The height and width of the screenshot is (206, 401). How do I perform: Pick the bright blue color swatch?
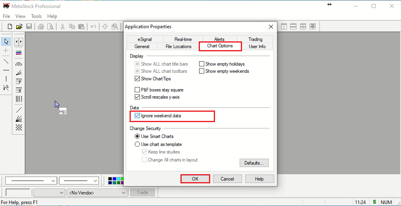[114, 179]
